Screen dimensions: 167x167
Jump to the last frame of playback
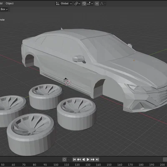click(97, 159)
